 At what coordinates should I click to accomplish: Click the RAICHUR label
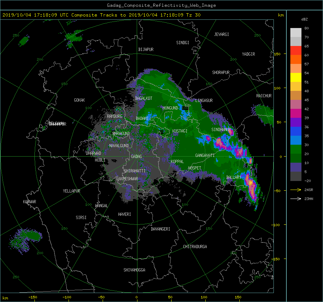264,96
